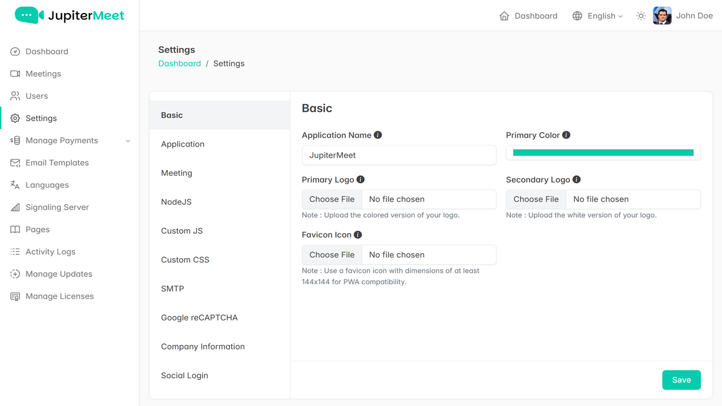Screen dimensions: 722x406
Task: Click the Languages translate icon
Action: 15,185
